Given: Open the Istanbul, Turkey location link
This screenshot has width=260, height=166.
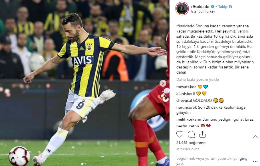Looking at the screenshot, I should [203, 11].
